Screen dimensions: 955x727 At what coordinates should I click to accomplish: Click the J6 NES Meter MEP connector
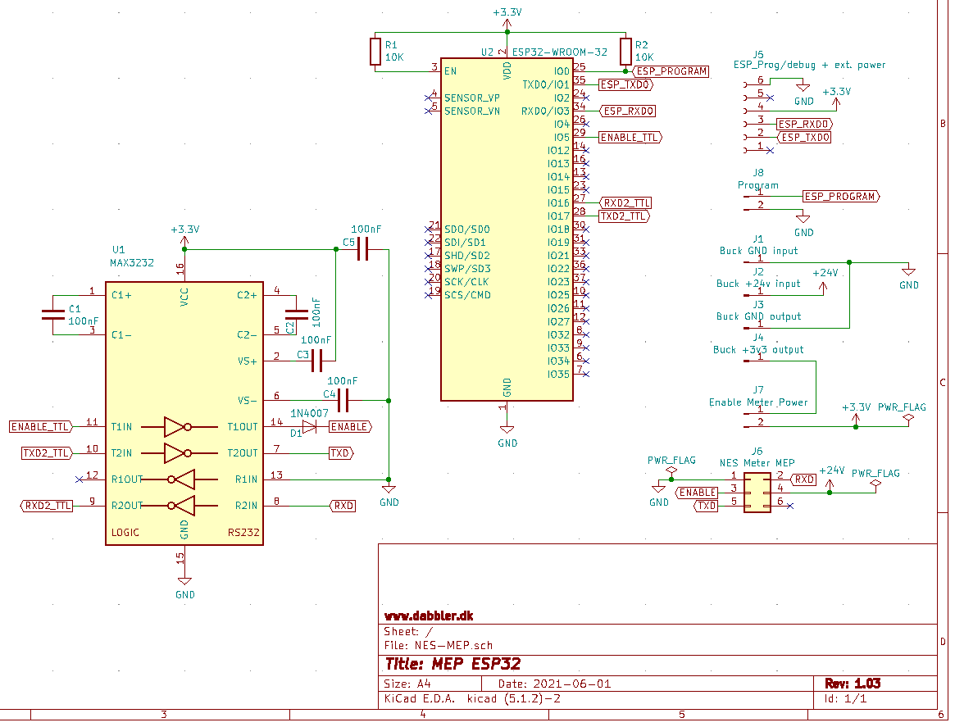pyautogui.click(x=757, y=492)
